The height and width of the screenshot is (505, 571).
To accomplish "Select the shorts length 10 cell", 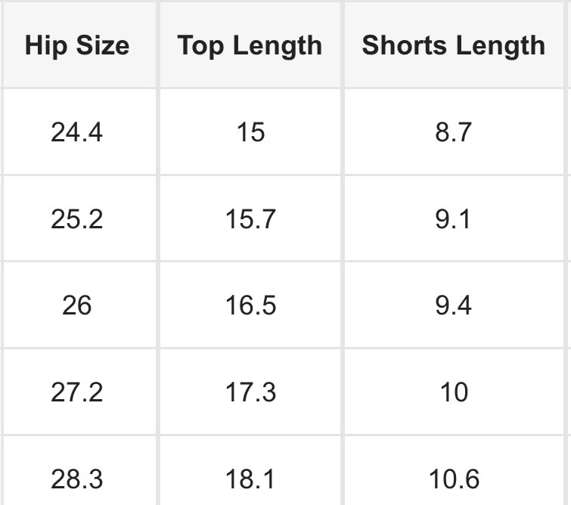I will click(x=454, y=392).
